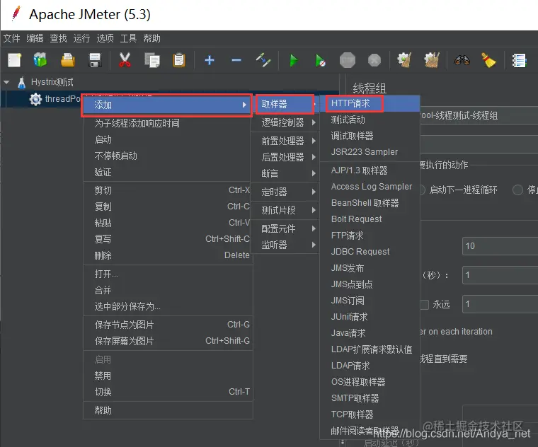Open the 逻辑控制器 submenu
The height and width of the screenshot is (447, 538).
pos(285,122)
